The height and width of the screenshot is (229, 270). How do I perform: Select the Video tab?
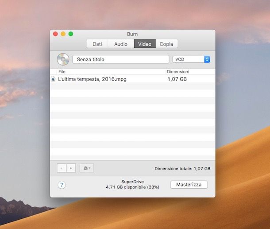coord(145,44)
